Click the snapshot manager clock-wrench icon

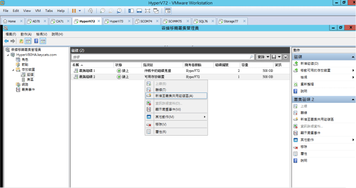119,10
